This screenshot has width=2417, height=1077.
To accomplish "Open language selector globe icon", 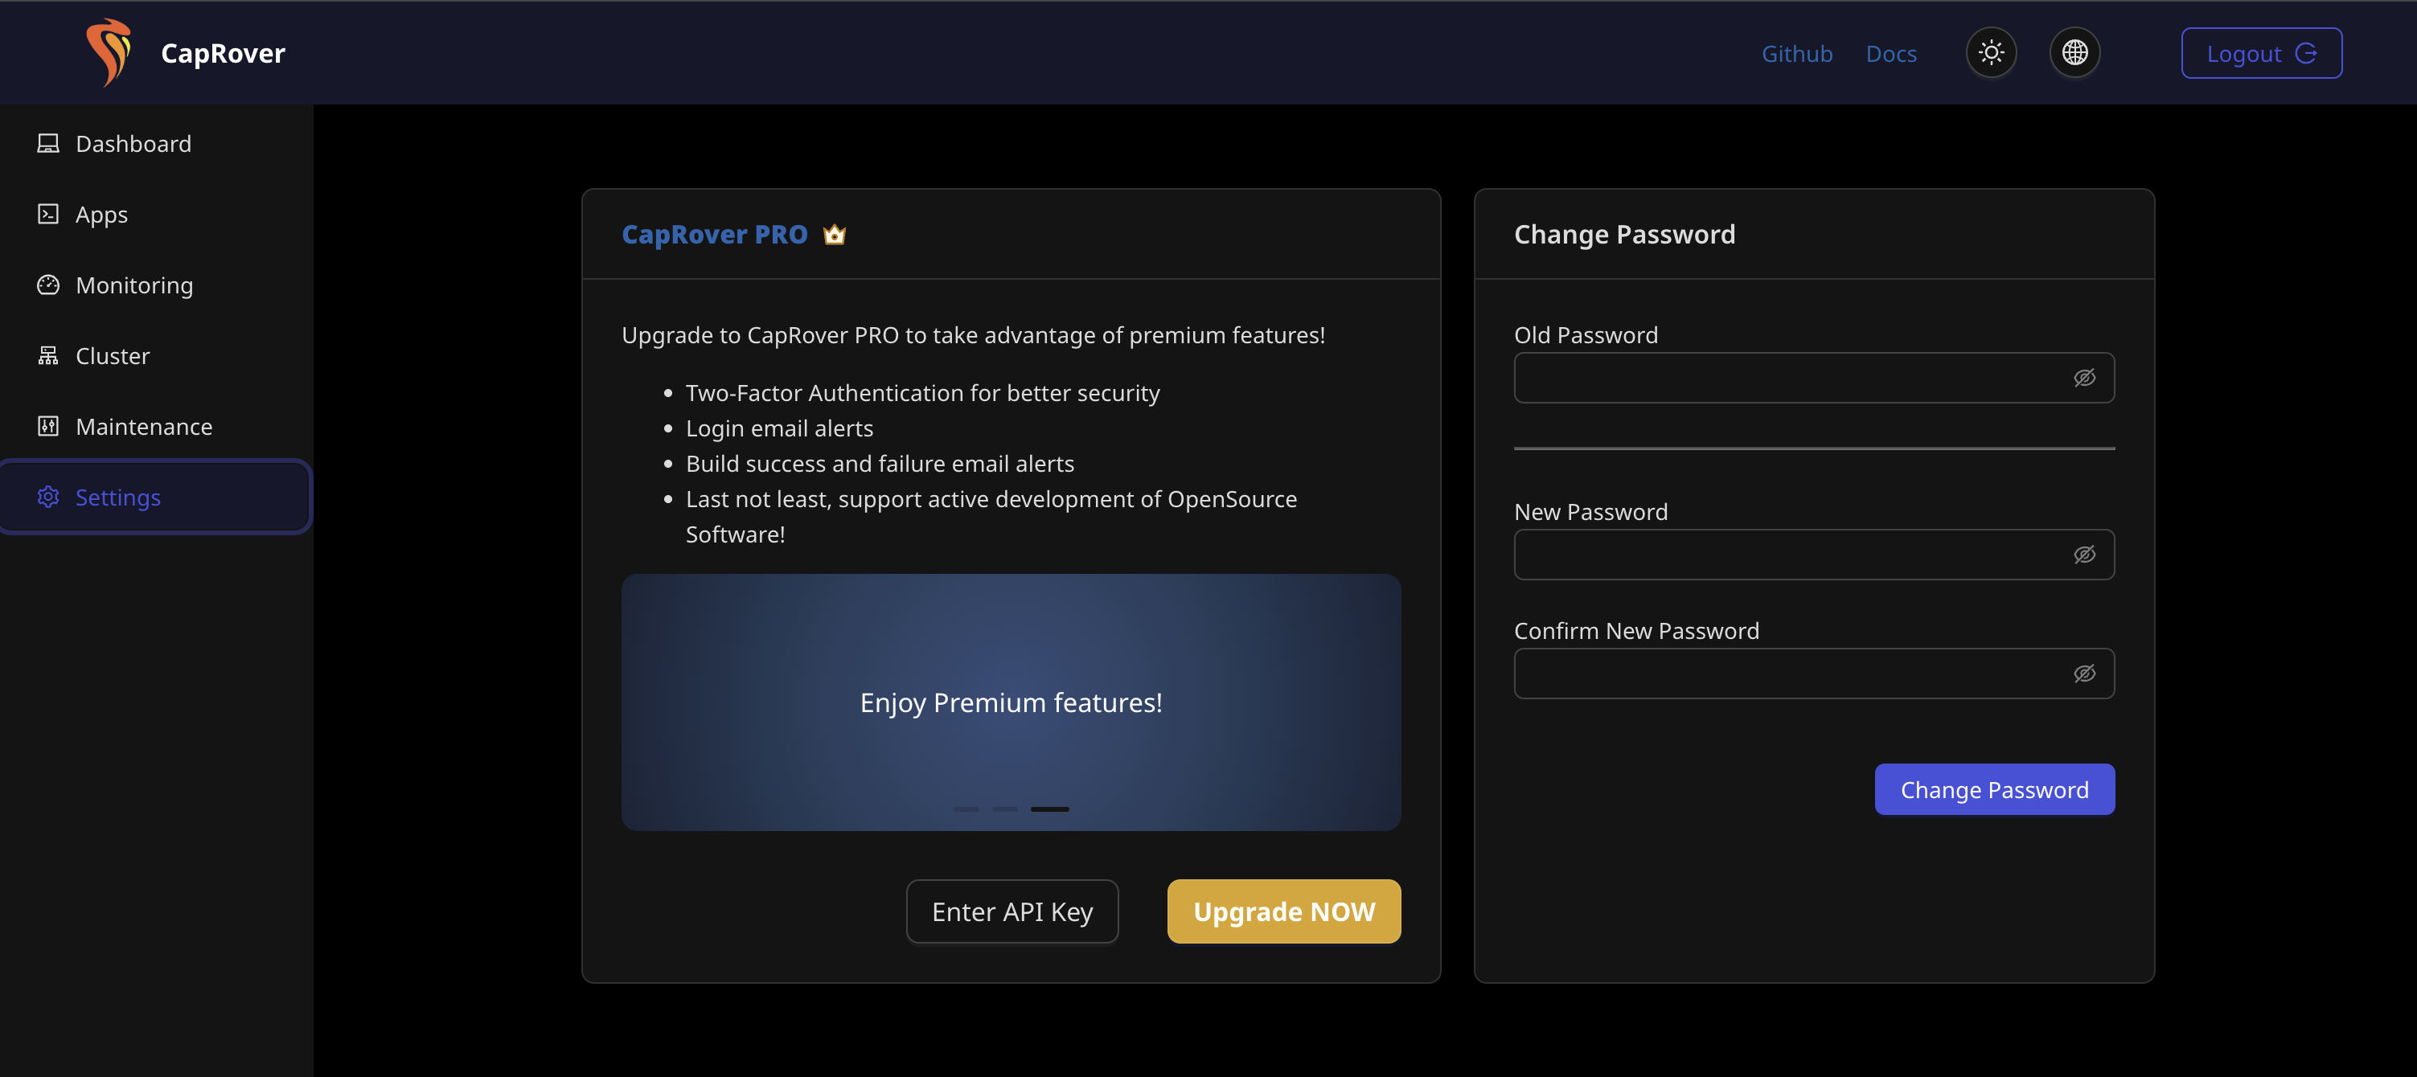I will pyautogui.click(x=2074, y=52).
